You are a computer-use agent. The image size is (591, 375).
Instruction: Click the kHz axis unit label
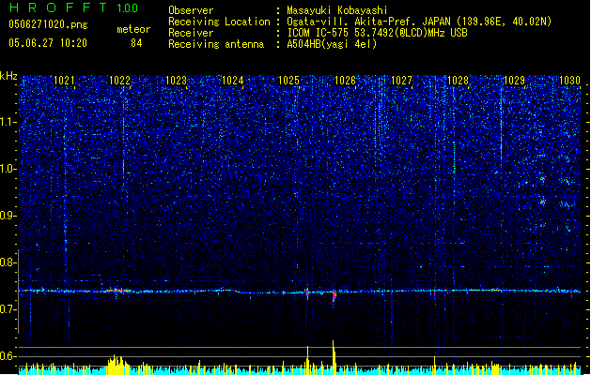click(x=8, y=76)
